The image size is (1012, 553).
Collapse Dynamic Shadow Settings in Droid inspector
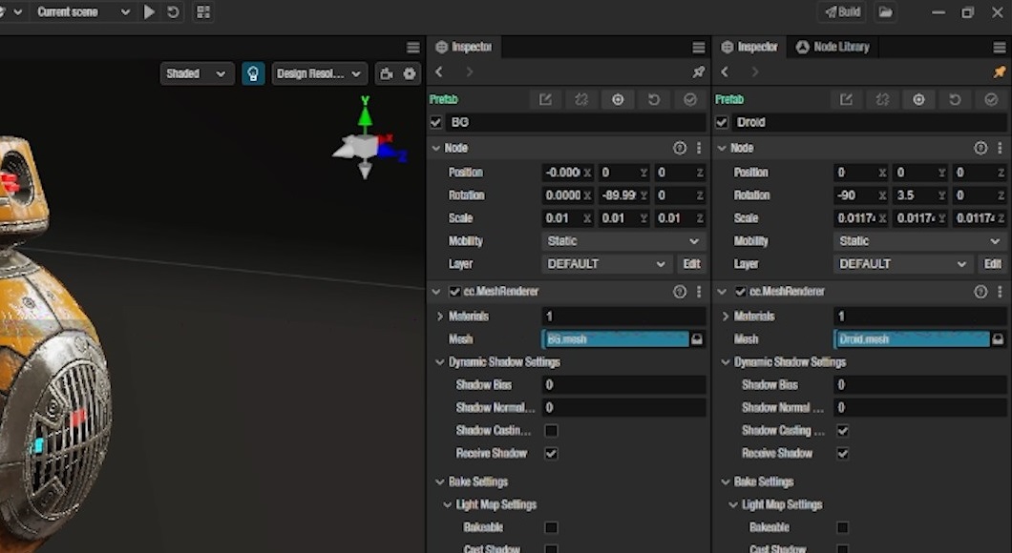[x=727, y=362]
